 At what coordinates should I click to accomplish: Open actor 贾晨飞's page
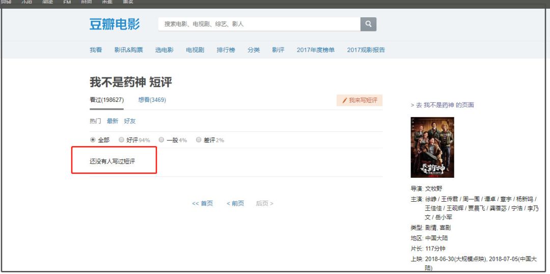click(x=478, y=208)
